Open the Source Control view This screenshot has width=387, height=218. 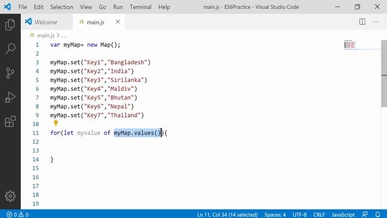[10, 73]
